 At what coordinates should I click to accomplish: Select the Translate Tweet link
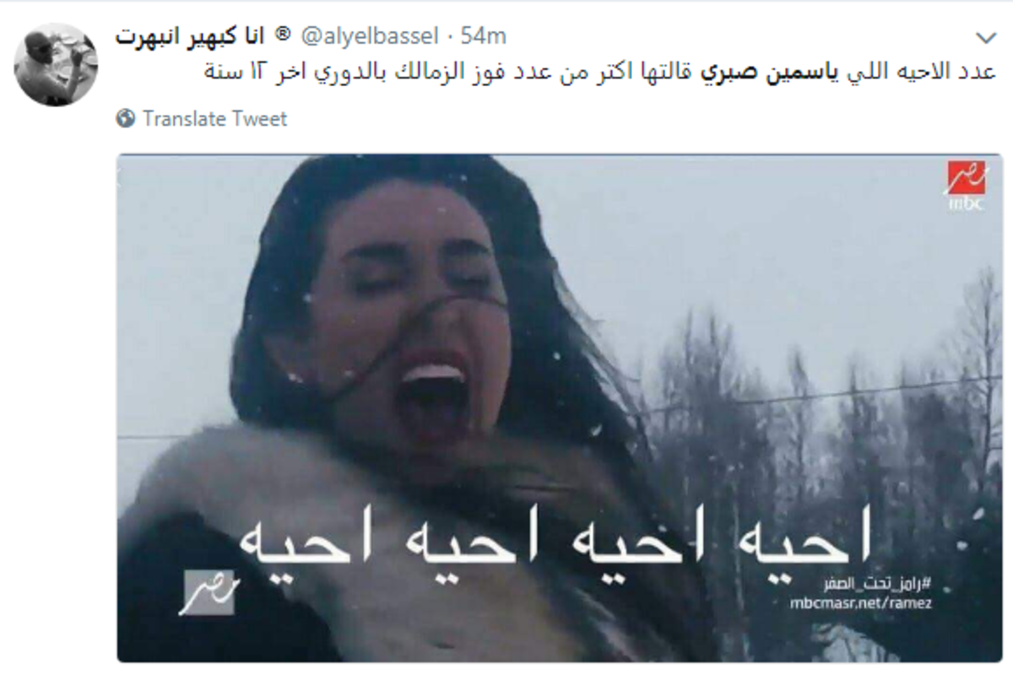pyautogui.click(x=214, y=119)
